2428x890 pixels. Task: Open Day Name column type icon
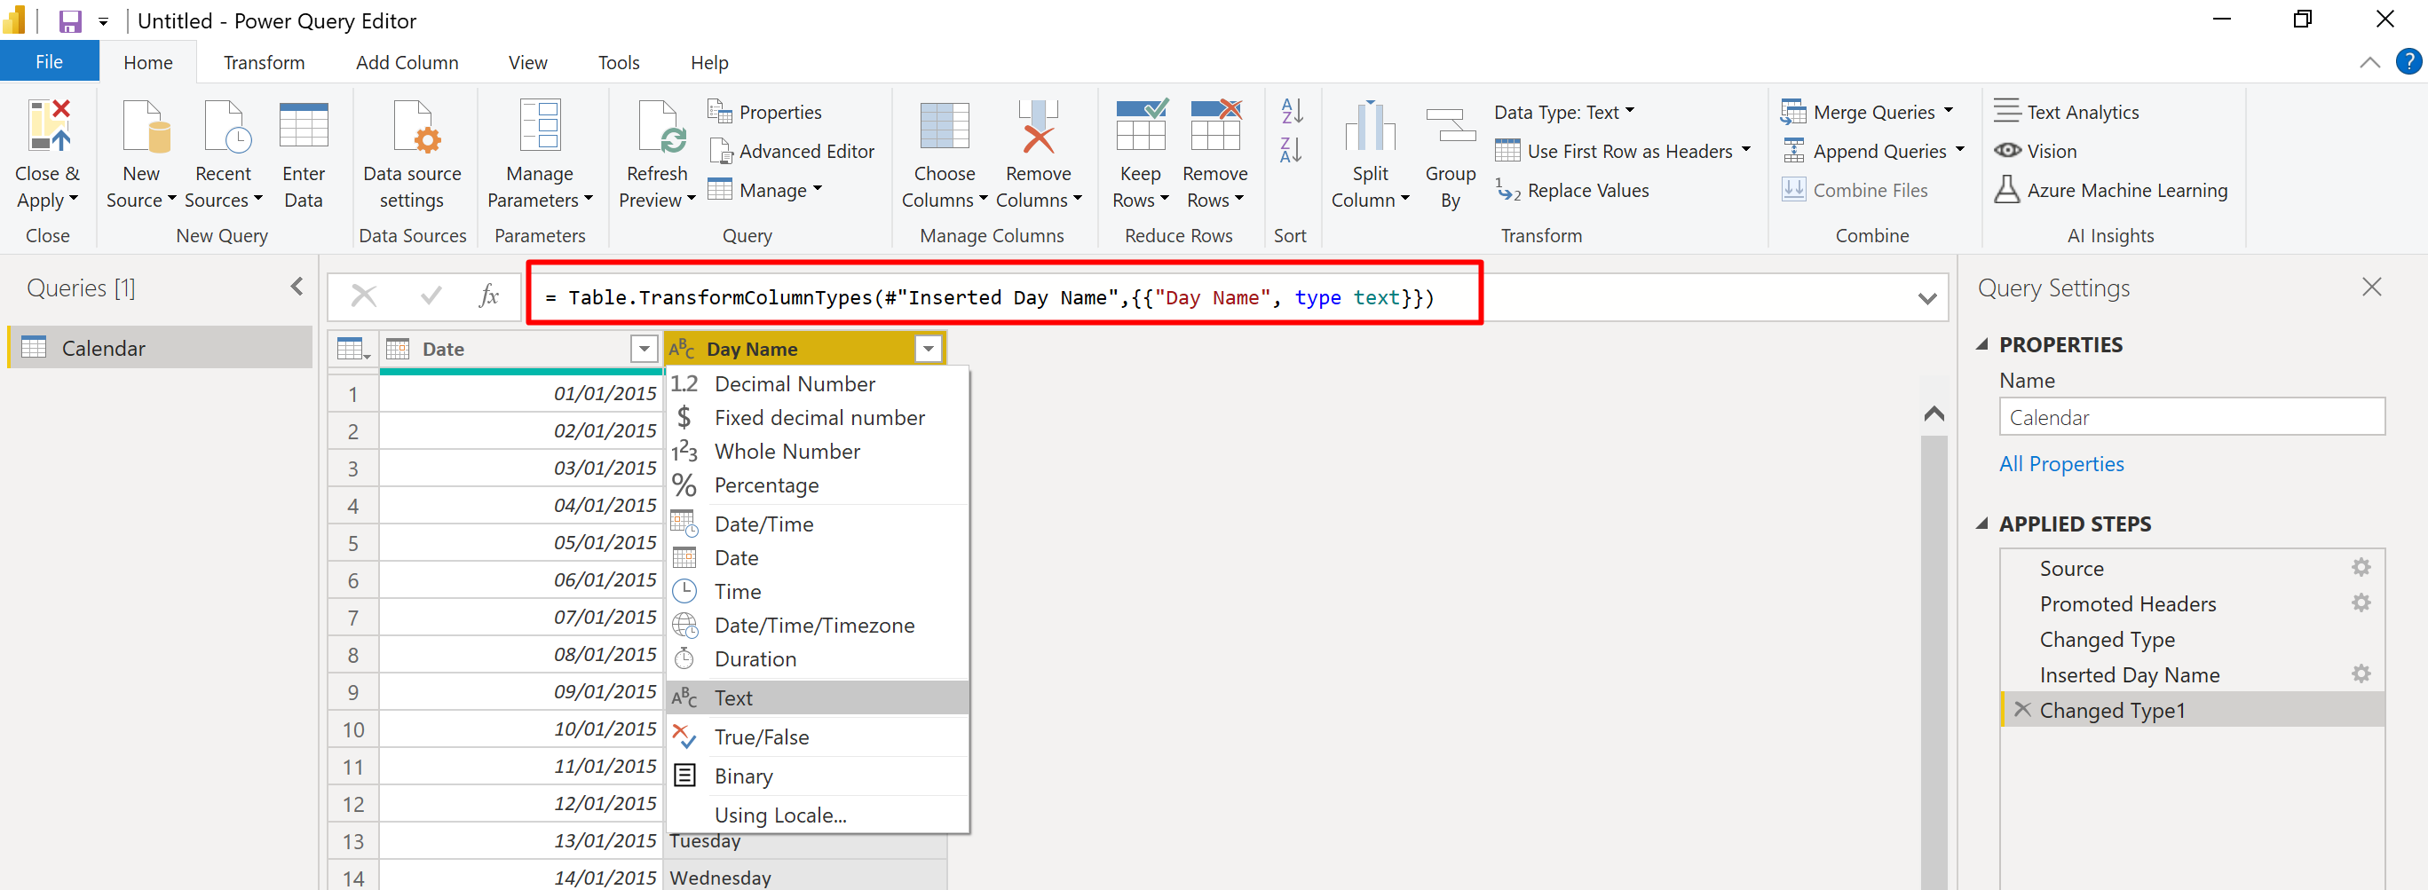[683, 349]
